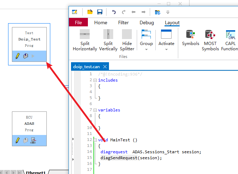Undo the last edit
This screenshot has width=238, height=174.
pyautogui.click(x=114, y=12)
